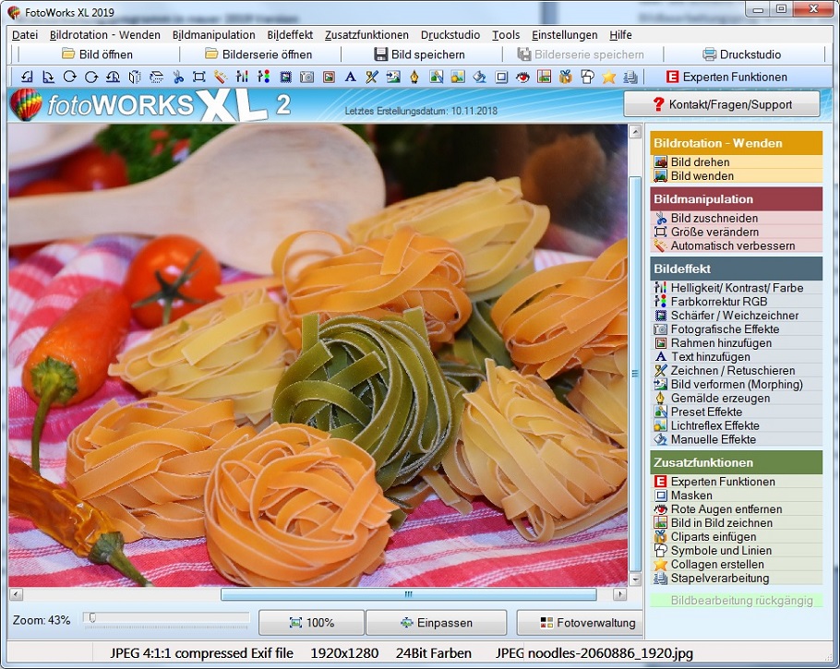
Task: Open Stapelverarbeitung from the side panel
Action: coord(719,579)
